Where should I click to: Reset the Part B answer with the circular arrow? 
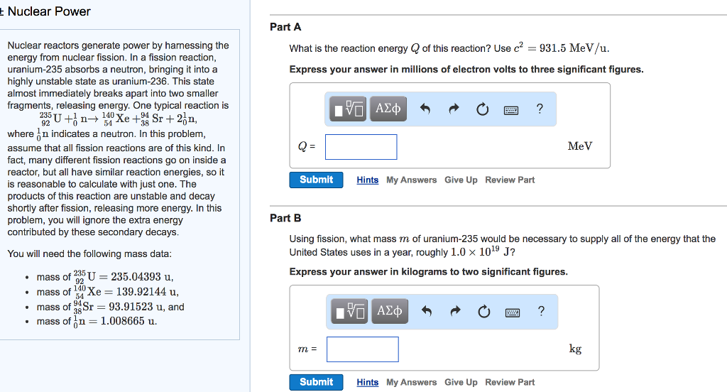click(483, 312)
